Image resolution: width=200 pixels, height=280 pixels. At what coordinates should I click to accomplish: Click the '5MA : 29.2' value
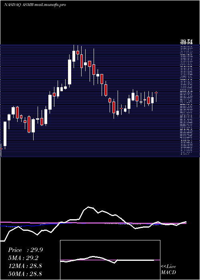click(23, 258)
